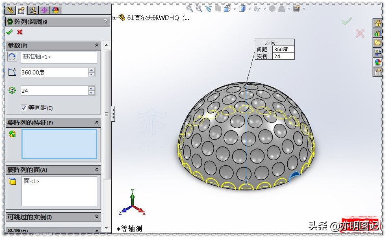
Task: Cancel the pattern with the red X
Action: tap(19, 32)
